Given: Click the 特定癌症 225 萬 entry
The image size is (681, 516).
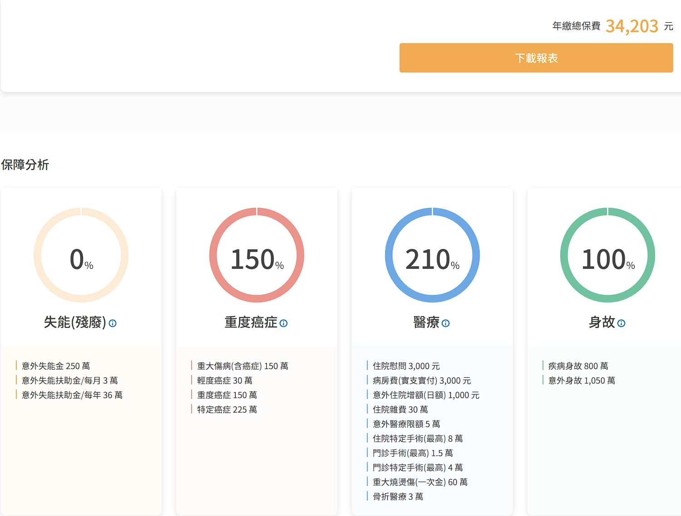Looking at the screenshot, I should coord(227,409).
